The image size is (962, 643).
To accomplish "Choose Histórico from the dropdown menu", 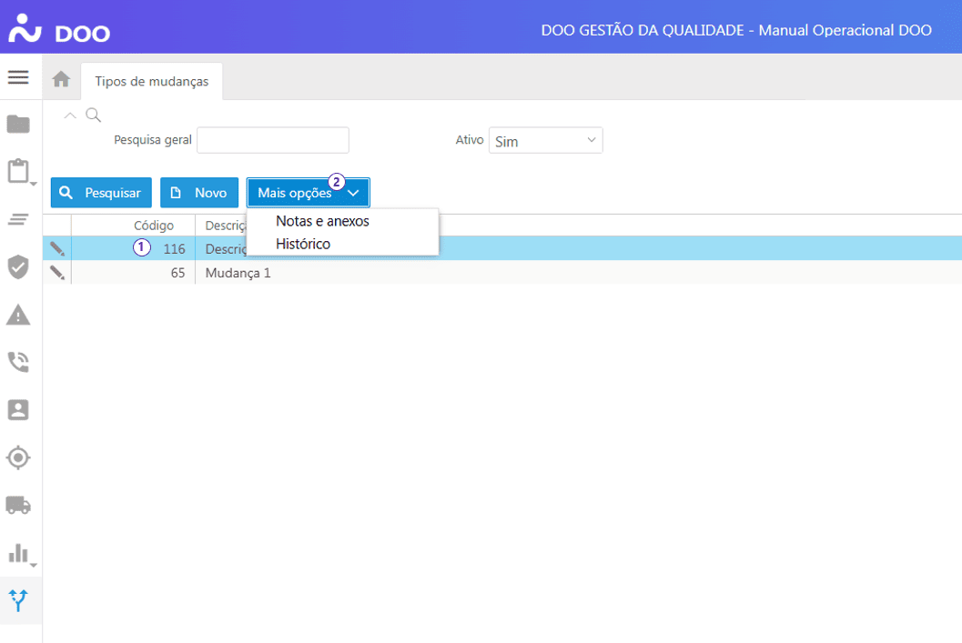I will point(303,244).
